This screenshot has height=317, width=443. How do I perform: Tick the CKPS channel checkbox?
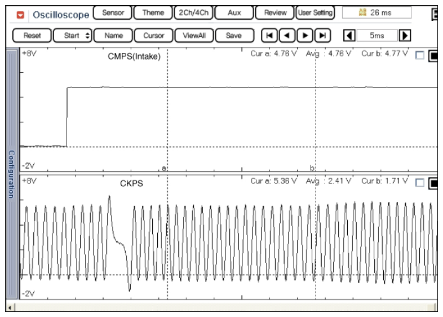click(x=419, y=183)
